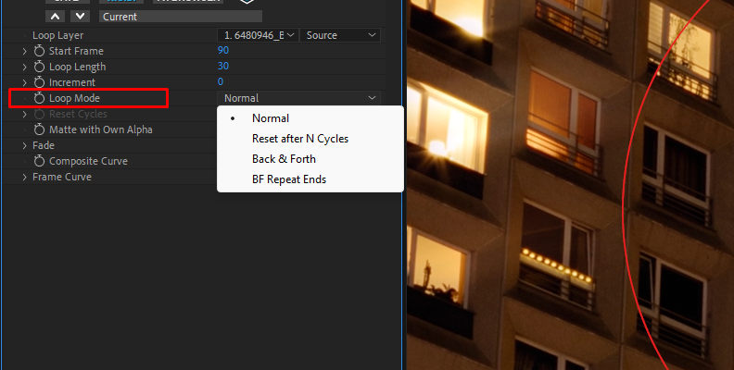Open the Loop Mode Normal dropdown
Viewport: 734px width, 370px height.
298,98
